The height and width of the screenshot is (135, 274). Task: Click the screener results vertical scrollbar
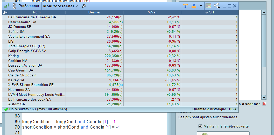coord(238,29)
